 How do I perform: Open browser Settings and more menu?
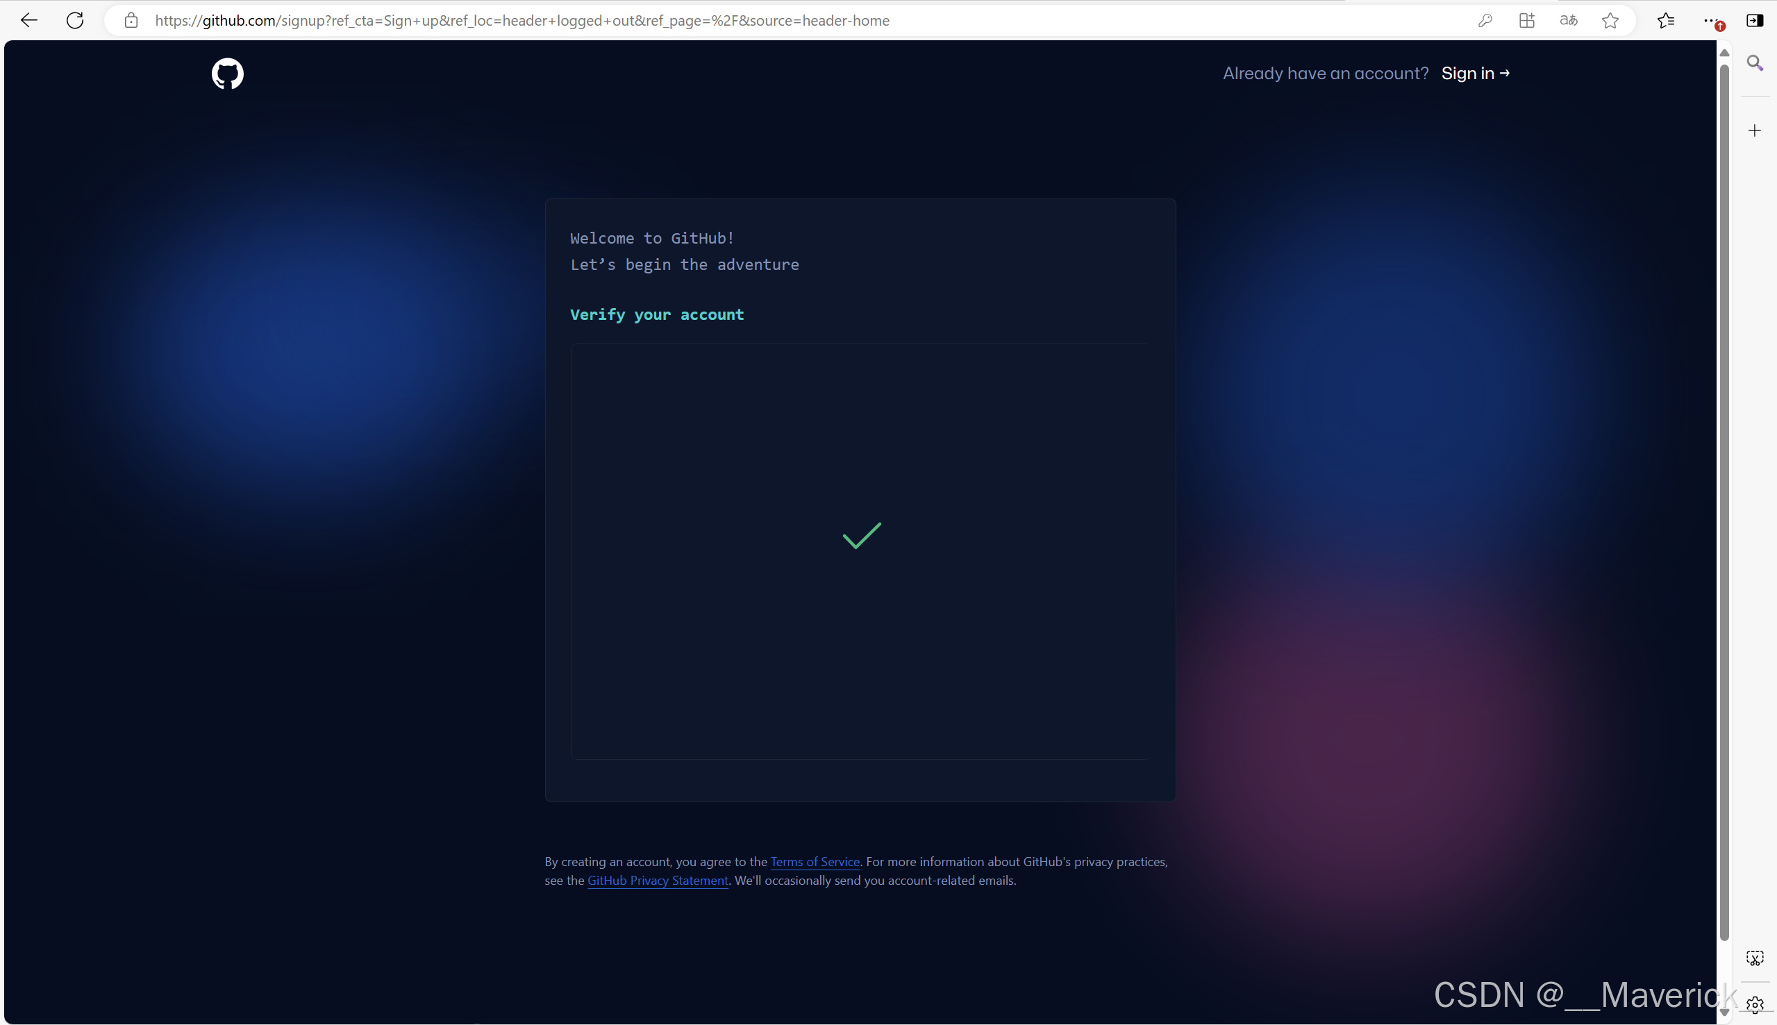coord(1710,20)
